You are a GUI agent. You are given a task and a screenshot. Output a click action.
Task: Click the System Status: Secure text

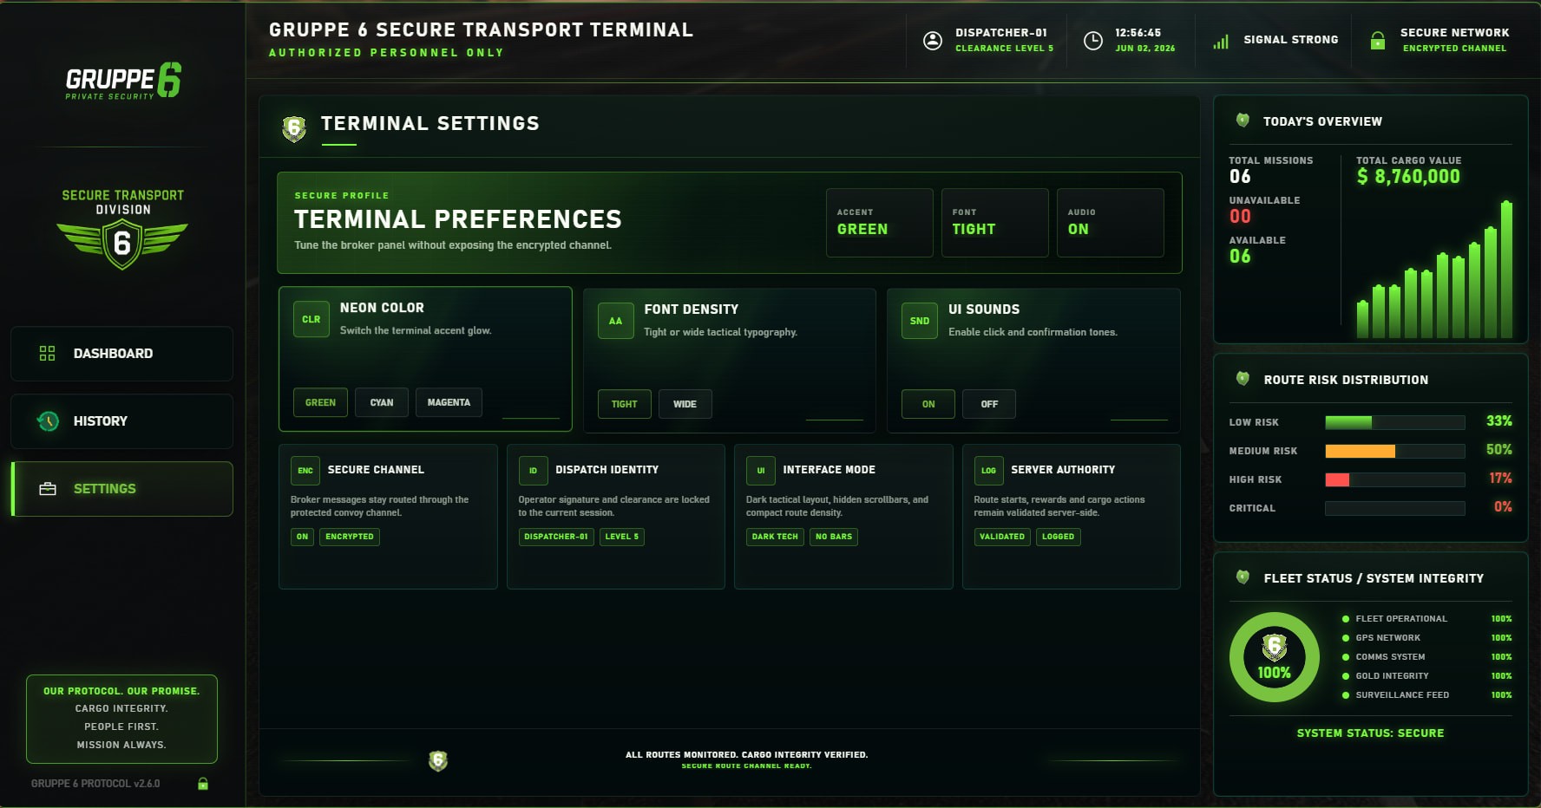point(1371,733)
